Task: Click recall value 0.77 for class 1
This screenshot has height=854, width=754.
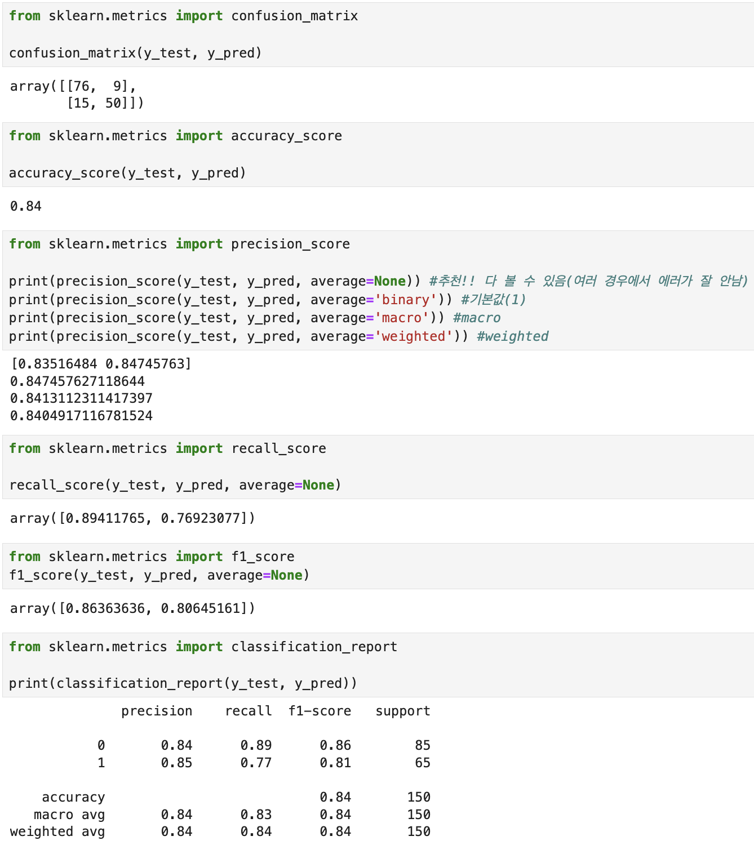Action: [x=256, y=763]
